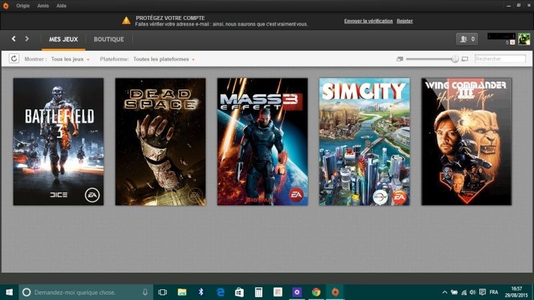Screen dimensions: 534x300
Task: Click the small thumbnails size icon
Action: click(x=400, y=59)
